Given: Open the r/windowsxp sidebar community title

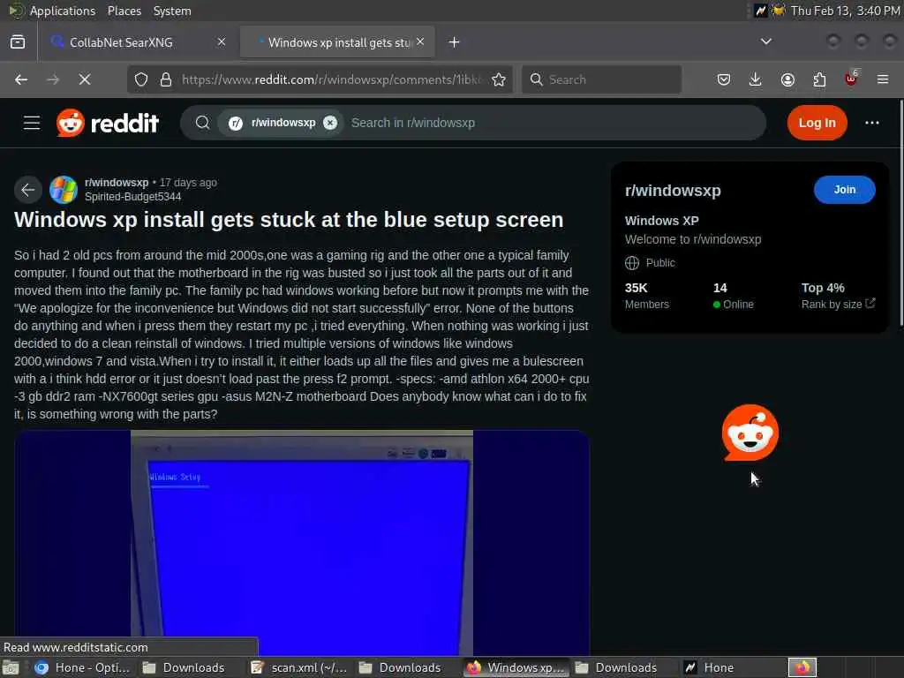Looking at the screenshot, I should point(673,191).
